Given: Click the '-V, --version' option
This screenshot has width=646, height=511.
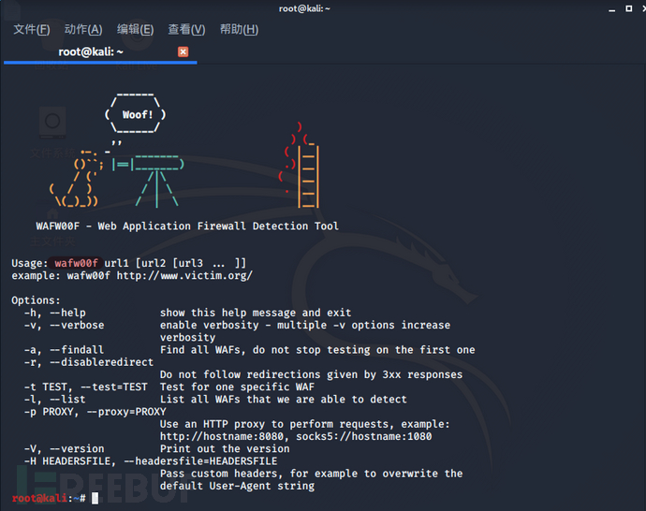Looking at the screenshot, I should point(64,449).
